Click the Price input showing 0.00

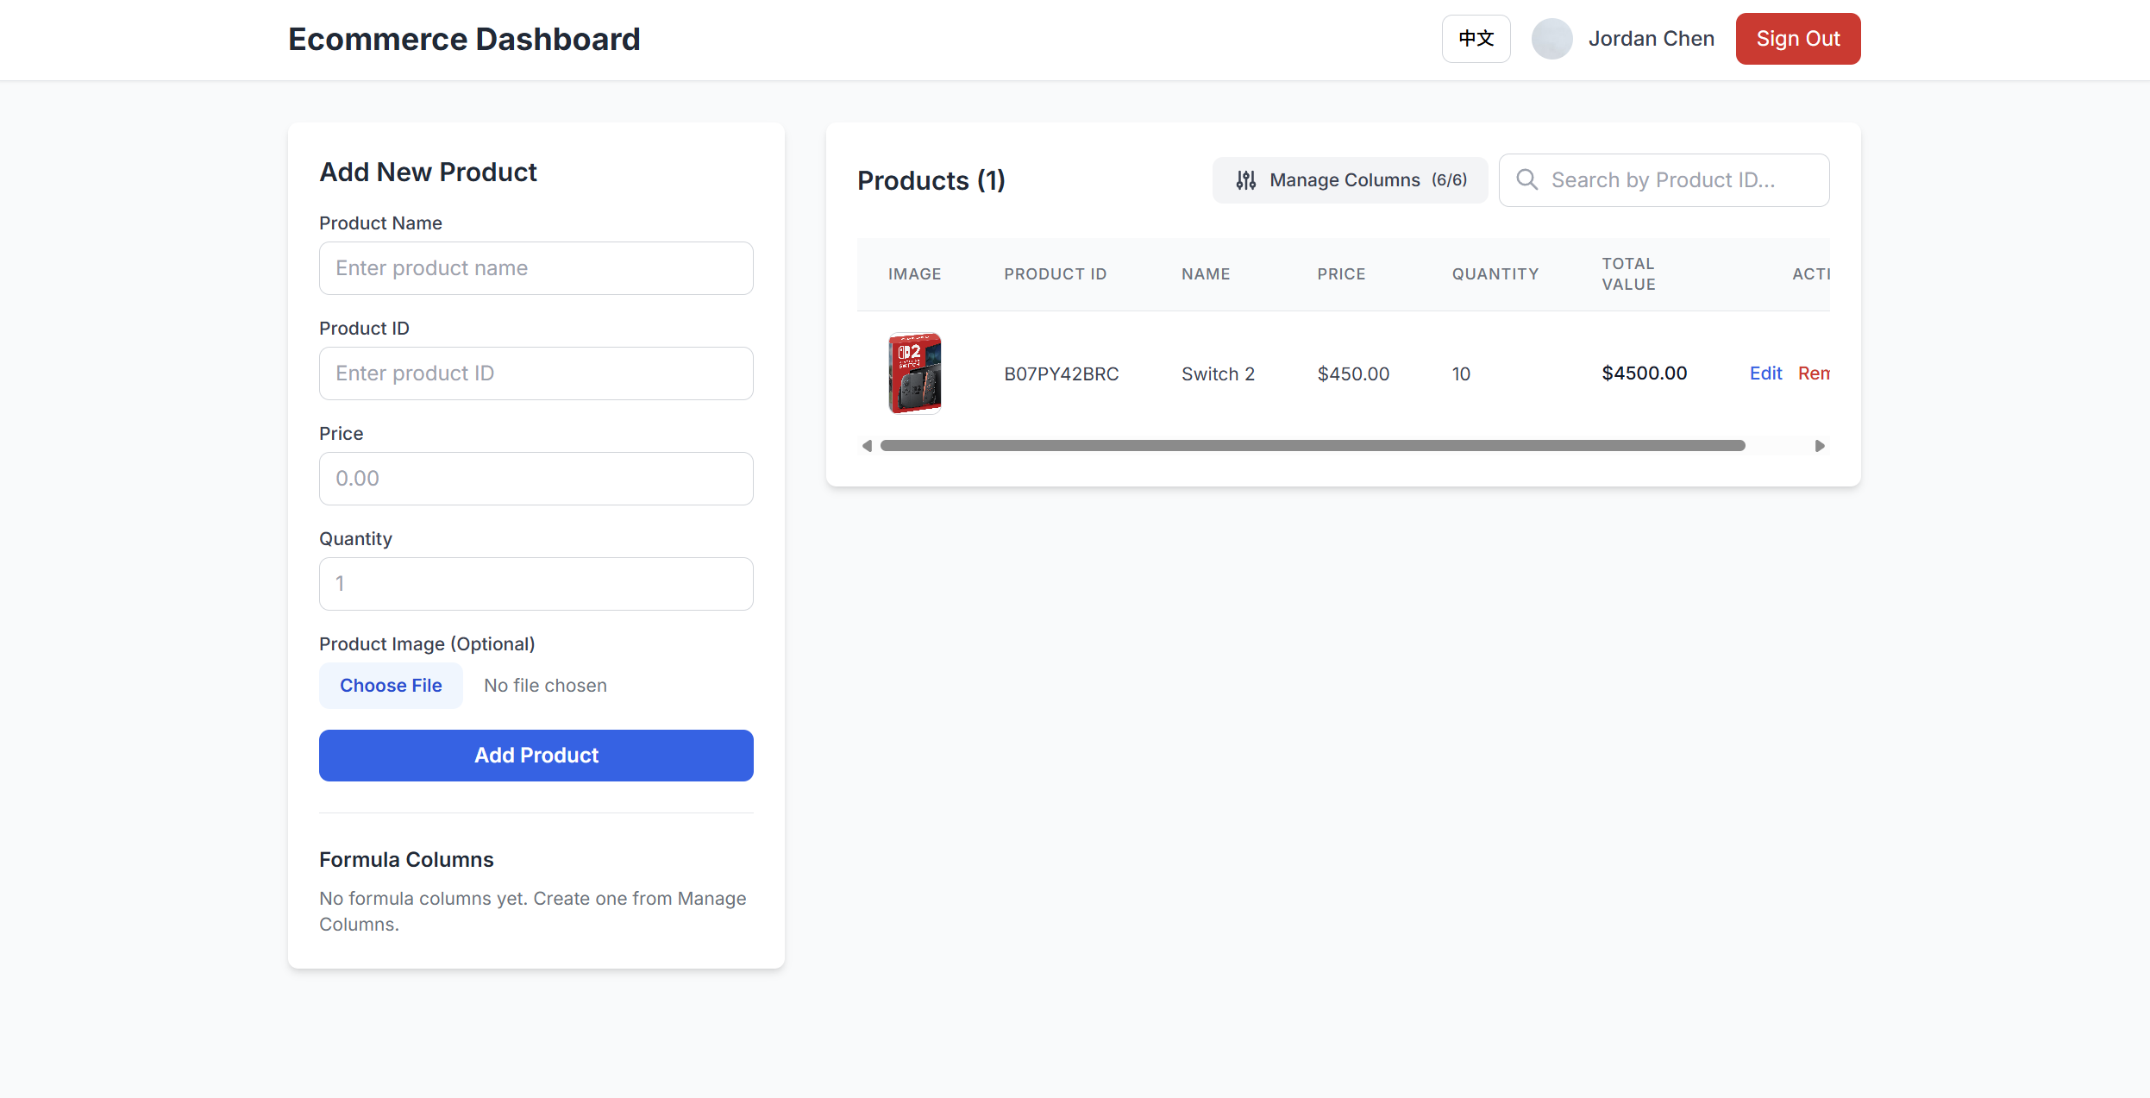(x=536, y=478)
